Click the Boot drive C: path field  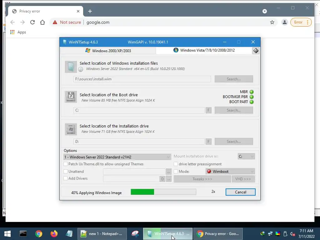[x=139, y=110]
